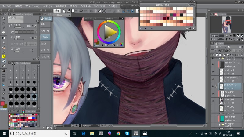Toggle visibility of layer レイヤー 34

[x=213, y=94]
